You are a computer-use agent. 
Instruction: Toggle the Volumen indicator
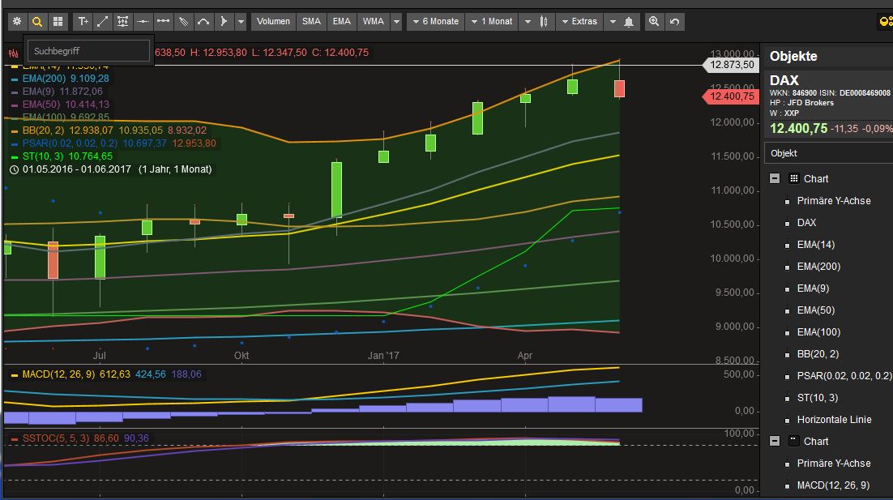point(273,22)
